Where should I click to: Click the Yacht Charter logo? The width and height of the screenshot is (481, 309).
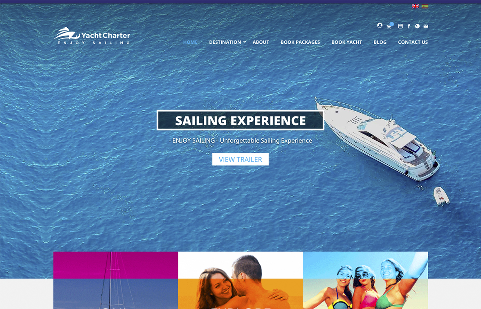click(92, 36)
